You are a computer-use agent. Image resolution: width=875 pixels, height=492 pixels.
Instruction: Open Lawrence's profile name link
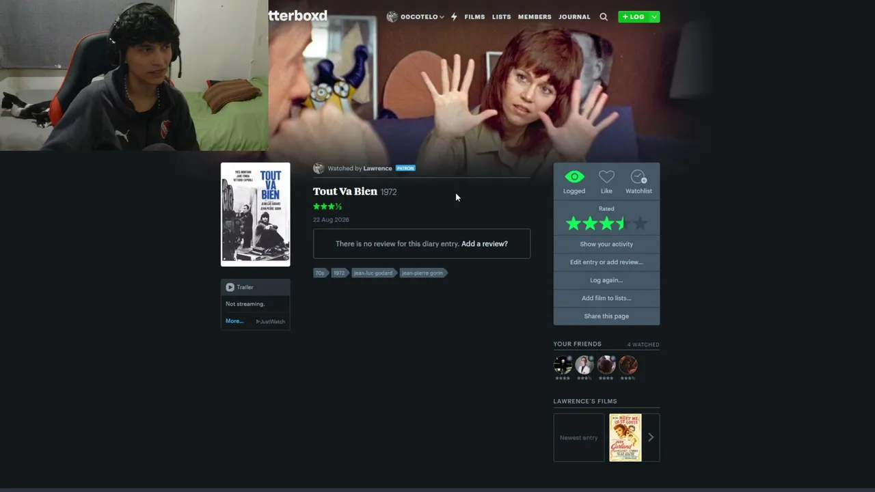(x=377, y=168)
